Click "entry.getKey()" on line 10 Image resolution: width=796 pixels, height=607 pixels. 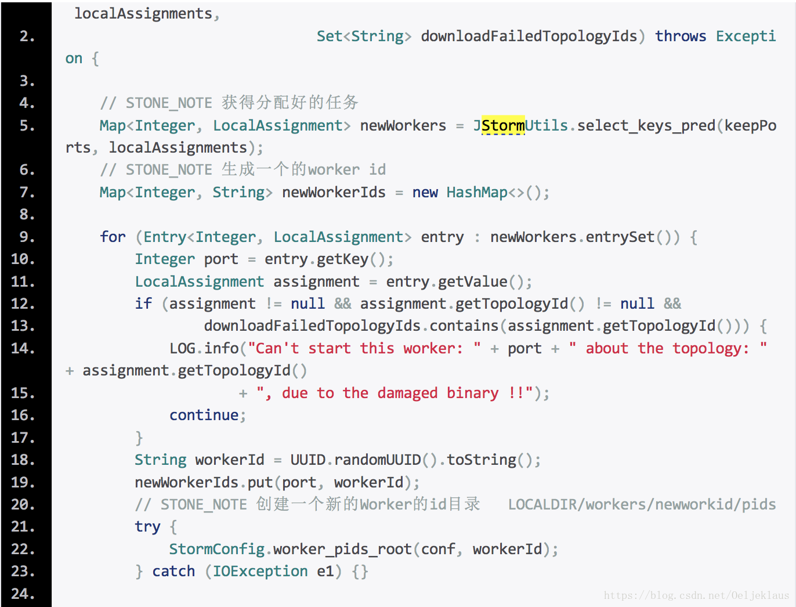pyautogui.click(x=325, y=259)
